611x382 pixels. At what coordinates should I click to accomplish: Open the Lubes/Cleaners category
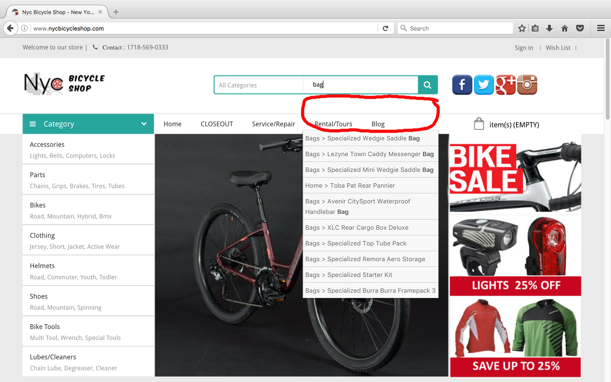(x=53, y=357)
